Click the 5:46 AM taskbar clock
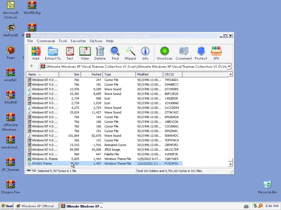This screenshot has width=281, height=210. [x=272, y=206]
